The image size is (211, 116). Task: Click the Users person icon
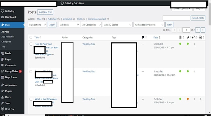point(2,97)
